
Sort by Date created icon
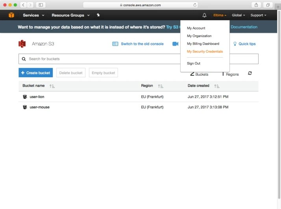click(x=217, y=86)
